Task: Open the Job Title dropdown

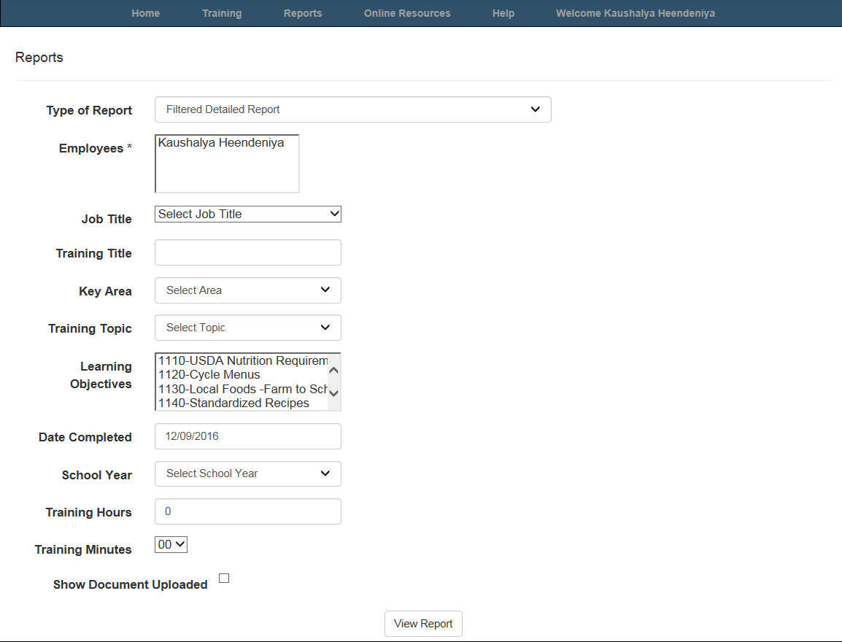Action: [248, 214]
